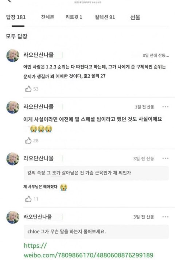This screenshot has height=260, width=175.
Task: Open the weibo.com link in the last comment
Action: 89,250
